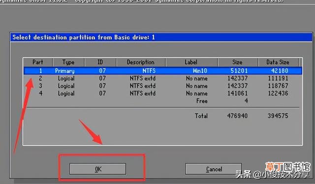This screenshot has width=315, height=184.
Task: Confirm selection with the OK button
Action: point(97,169)
